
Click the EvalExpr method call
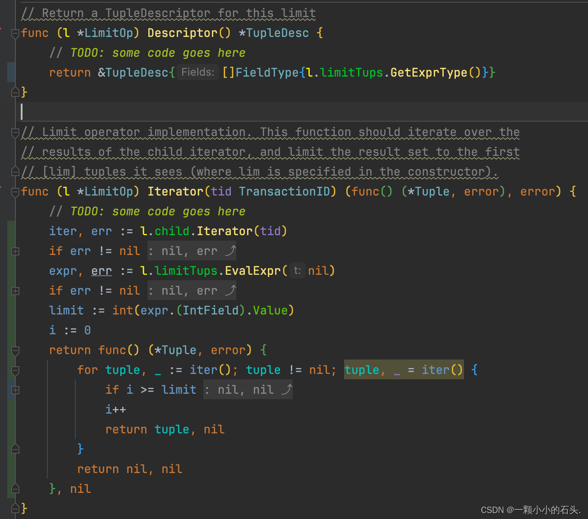(x=253, y=271)
